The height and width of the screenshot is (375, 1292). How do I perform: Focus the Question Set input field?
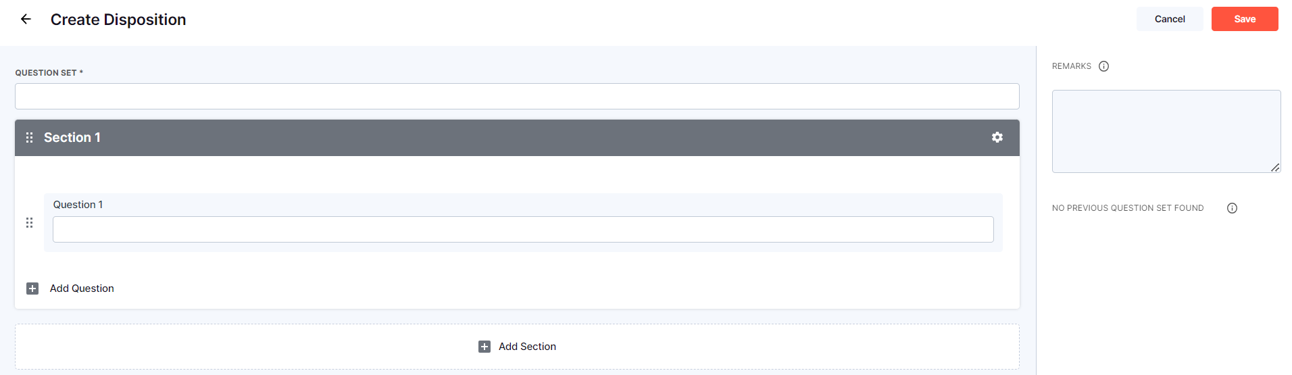click(517, 97)
